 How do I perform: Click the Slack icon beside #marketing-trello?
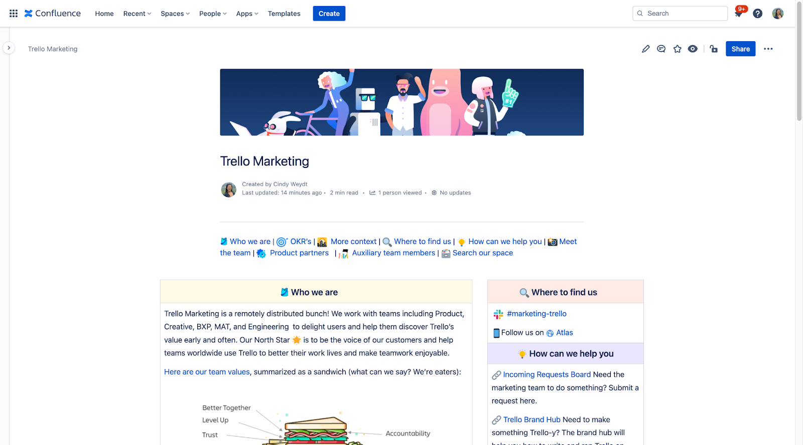click(x=498, y=314)
